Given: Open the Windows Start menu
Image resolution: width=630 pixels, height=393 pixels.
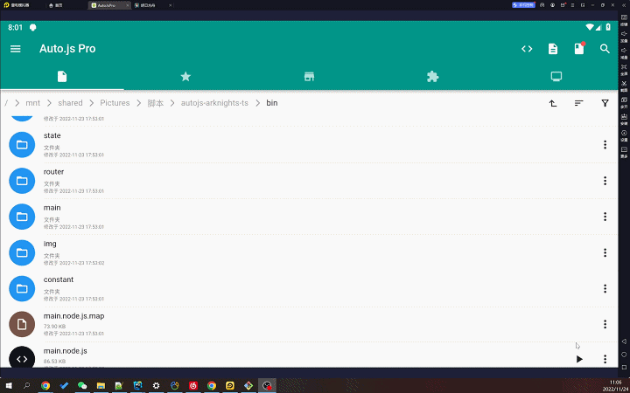Looking at the screenshot, I should pyautogui.click(x=8, y=386).
